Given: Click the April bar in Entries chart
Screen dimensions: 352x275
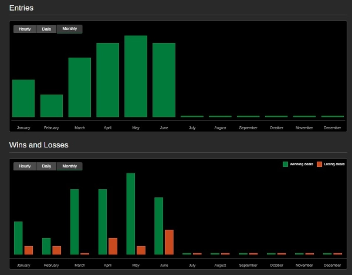Looking at the screenshot, I should (108, 80).
